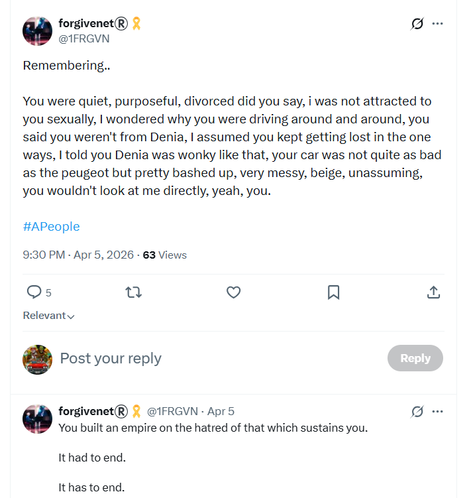Open the Grok icon on the main post
Viewport: 471px width, 498px height.
(417, 23)
